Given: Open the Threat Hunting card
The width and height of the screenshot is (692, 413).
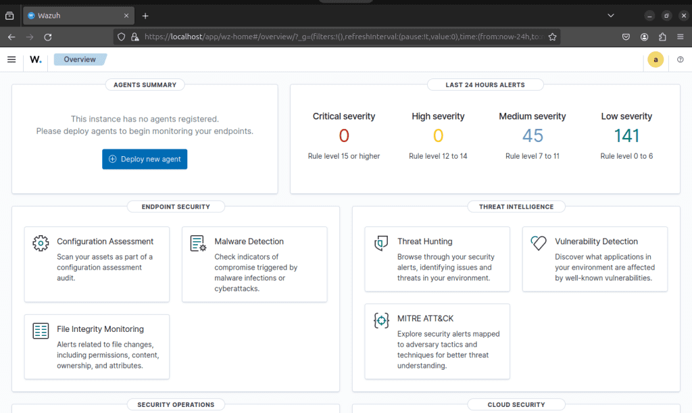Looking at the screenshot, I should click(437, 259).
